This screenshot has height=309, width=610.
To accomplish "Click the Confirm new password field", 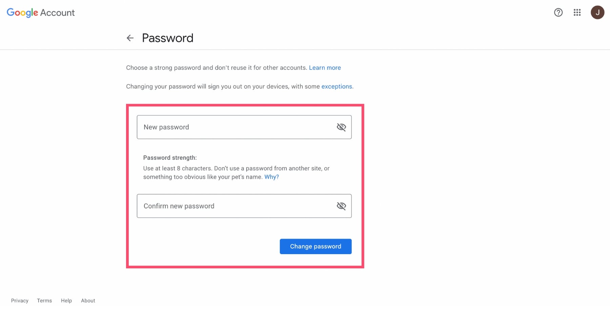I will click(234, 206).
